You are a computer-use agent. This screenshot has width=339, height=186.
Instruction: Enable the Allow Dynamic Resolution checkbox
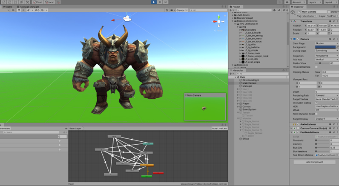coord(316,114)
